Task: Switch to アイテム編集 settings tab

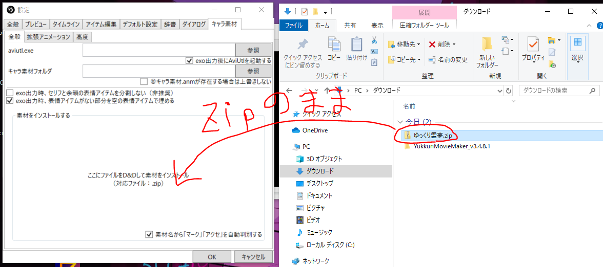Action: click(101, 25)
